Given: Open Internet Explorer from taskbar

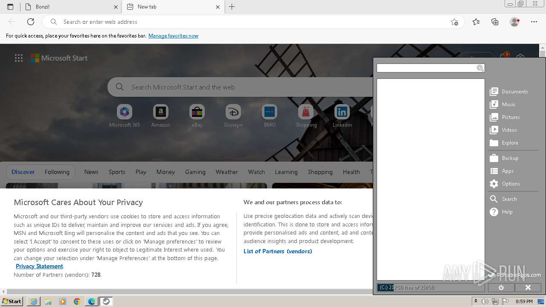Looking at the screenshot, I should pos(34,301).
